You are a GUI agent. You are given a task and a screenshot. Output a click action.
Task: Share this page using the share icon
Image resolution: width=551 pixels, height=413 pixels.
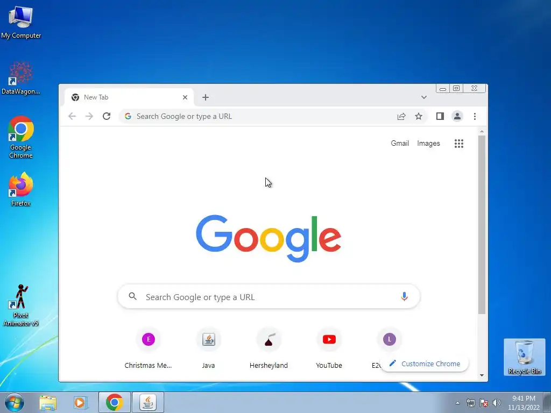401,116
